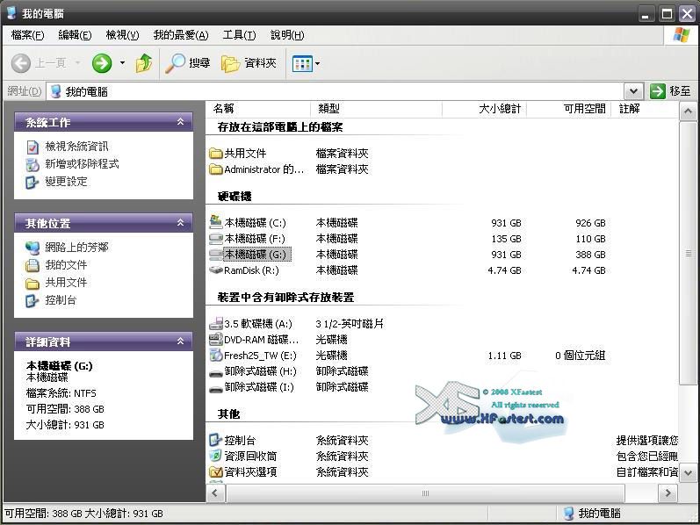Sort by the 名稱 column header
700x525 pixels.
[x=258, y=109]
